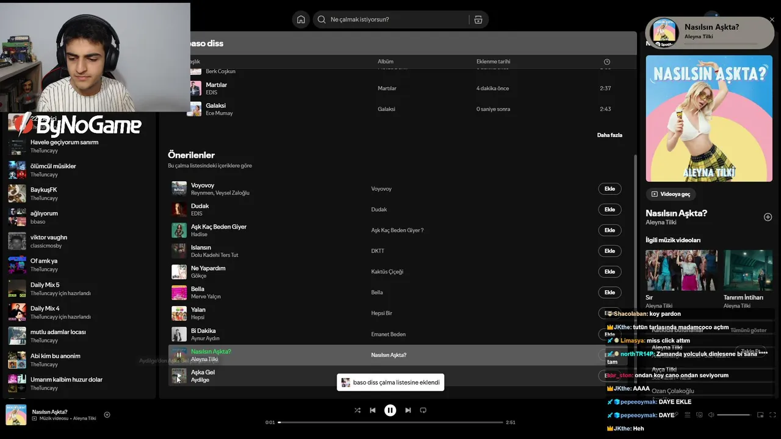Go back to the previous track

373,410
